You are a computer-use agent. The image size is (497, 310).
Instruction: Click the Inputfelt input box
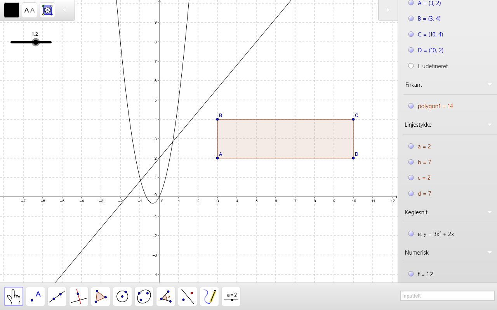point(447,296)
